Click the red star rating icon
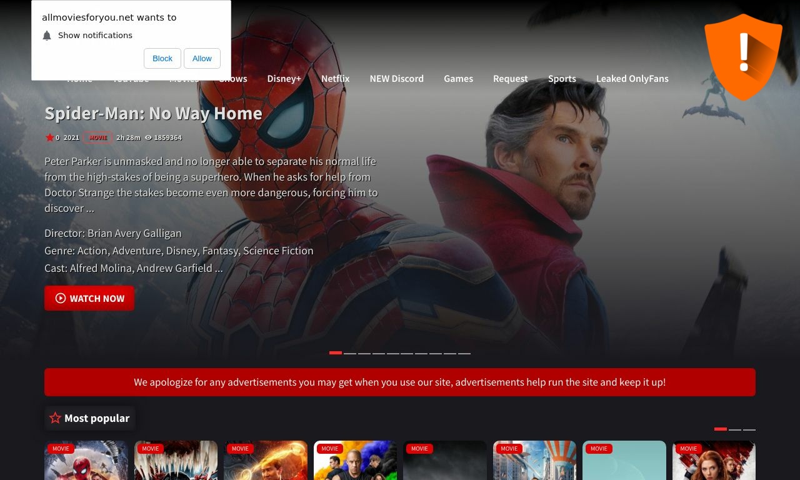Viewport: 800px width, 480px height. click(x=49, y=137)
